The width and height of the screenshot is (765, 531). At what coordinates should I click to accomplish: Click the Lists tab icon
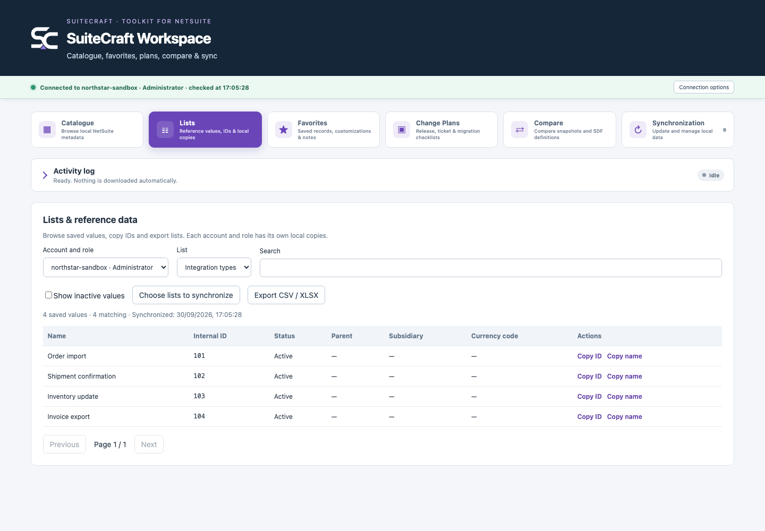click(x=165, y=130)
